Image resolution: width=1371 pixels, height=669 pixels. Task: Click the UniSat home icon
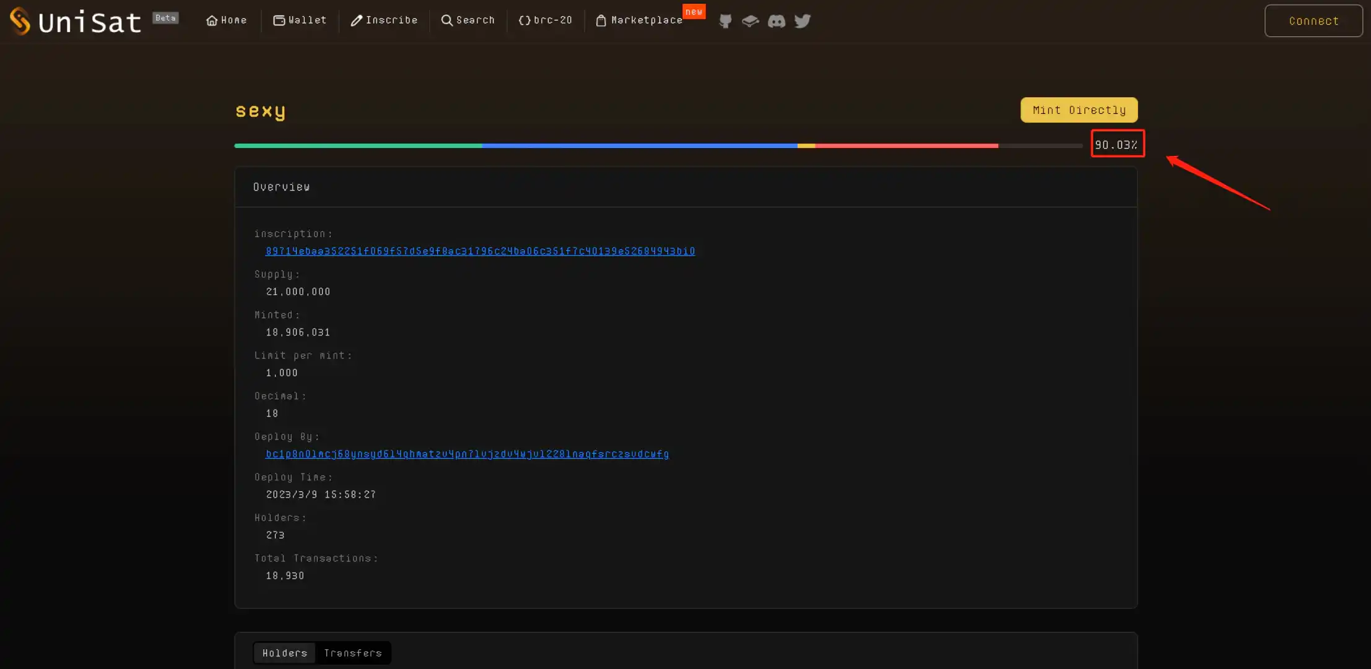click(x=211, y=19)
